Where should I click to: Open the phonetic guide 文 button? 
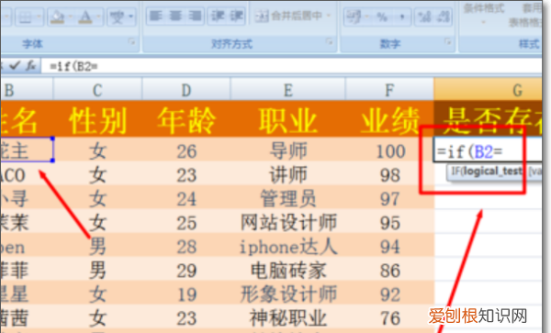pyautogui.click(x=117, y=17)
